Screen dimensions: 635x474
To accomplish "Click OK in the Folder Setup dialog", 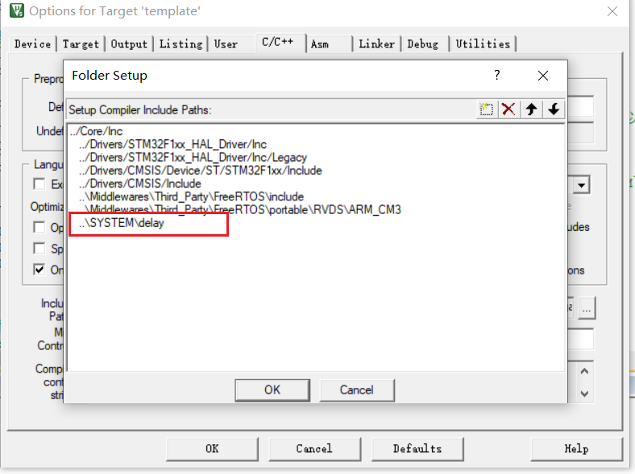I will (x=272, y=390).
